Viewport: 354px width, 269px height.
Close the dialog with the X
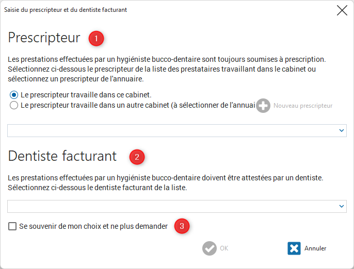[x=342, y=10]
